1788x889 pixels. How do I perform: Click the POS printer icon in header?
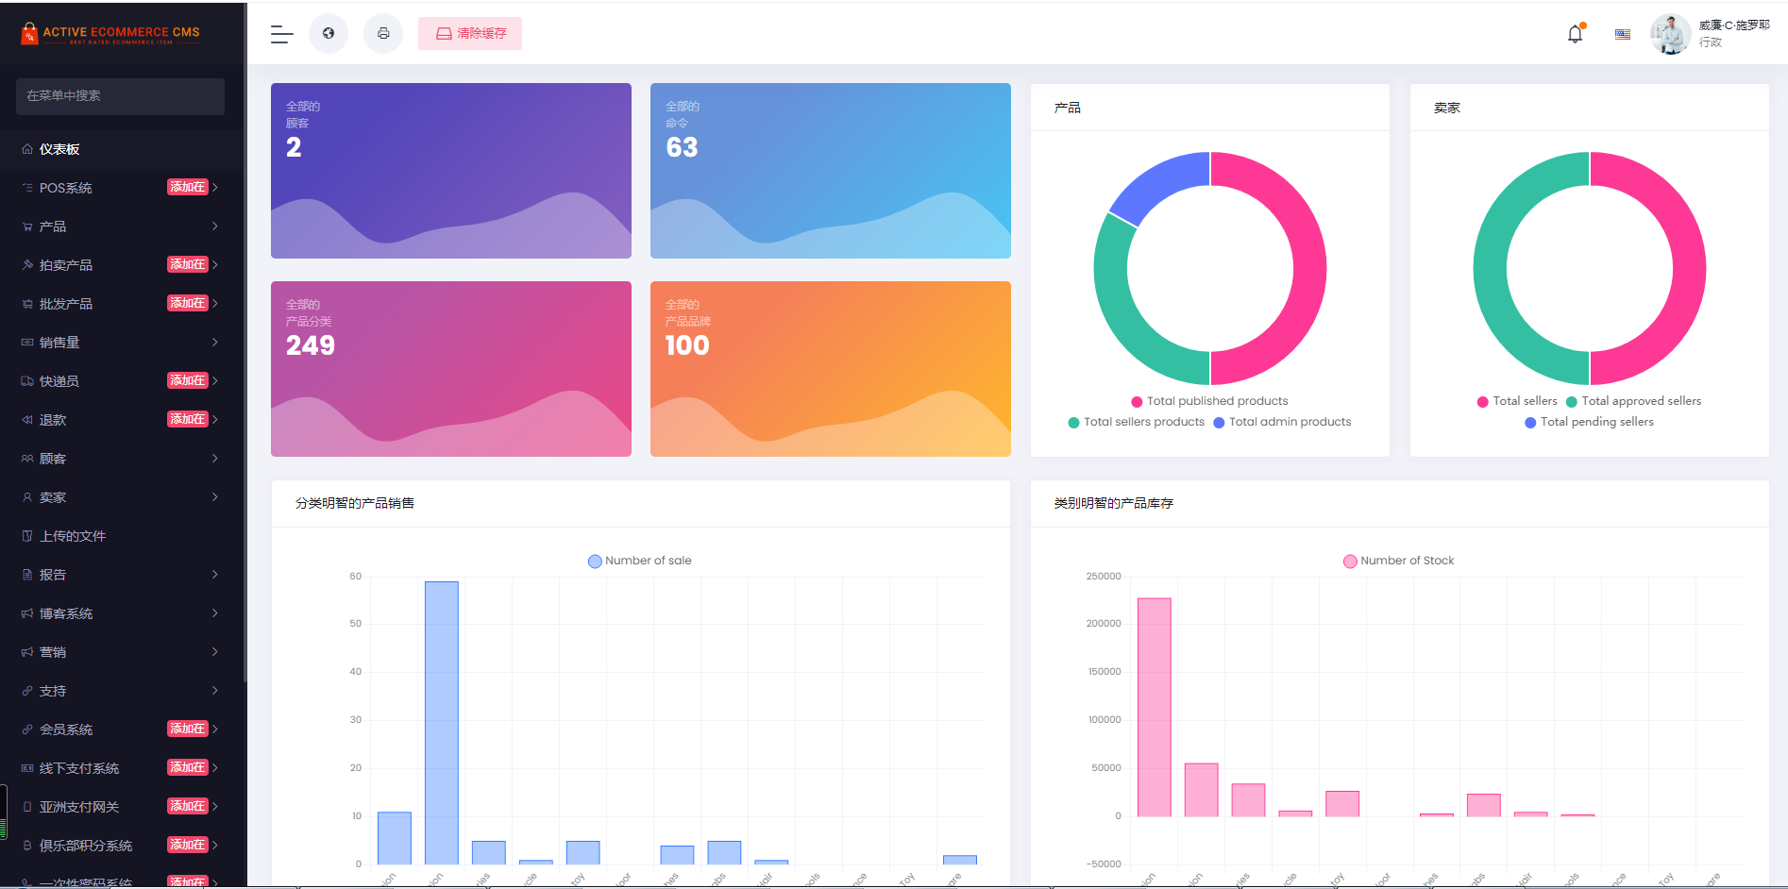383,34
